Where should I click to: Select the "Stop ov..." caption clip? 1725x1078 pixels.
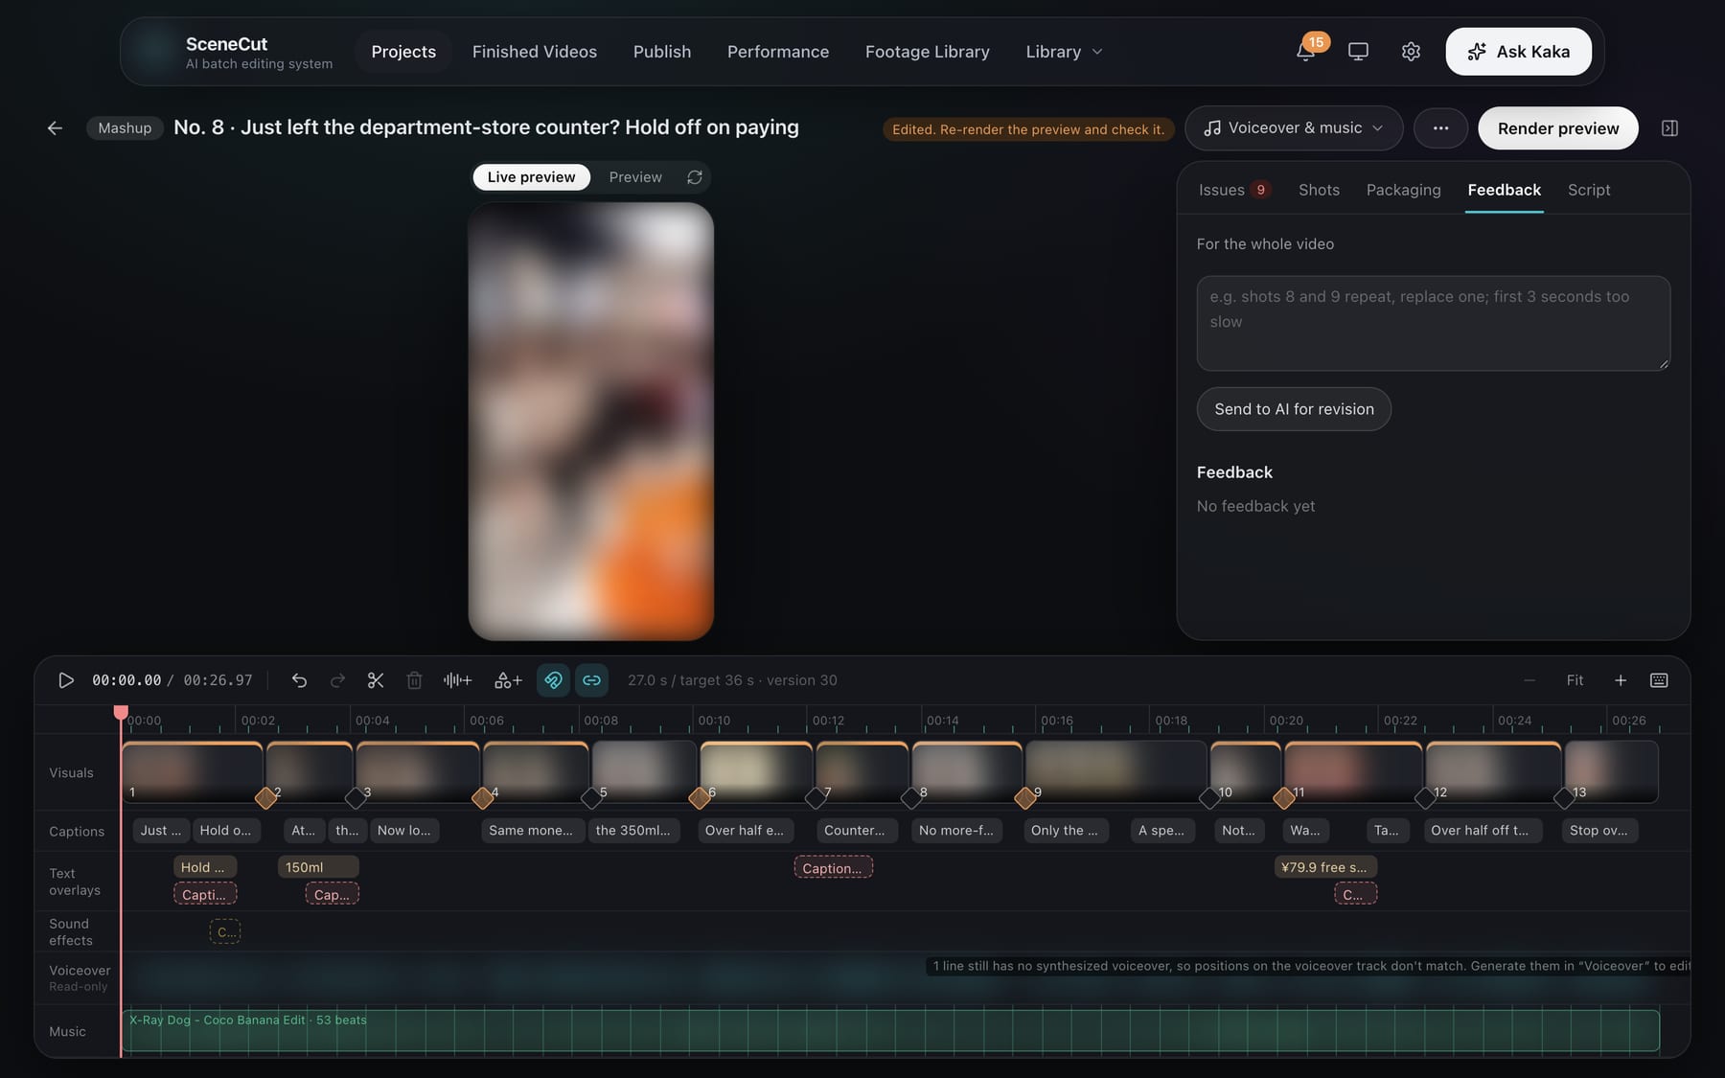click(x=1598, y=830)
